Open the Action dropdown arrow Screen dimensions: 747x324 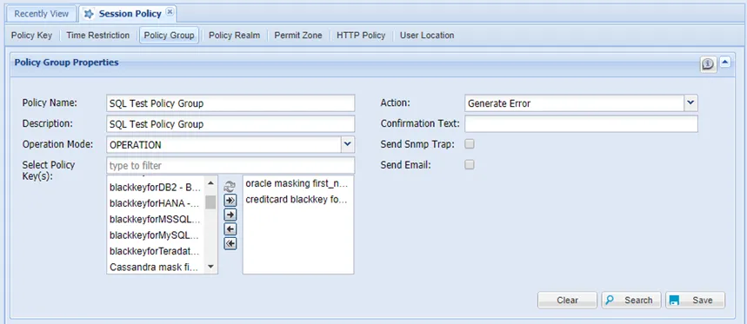[691, 102]
